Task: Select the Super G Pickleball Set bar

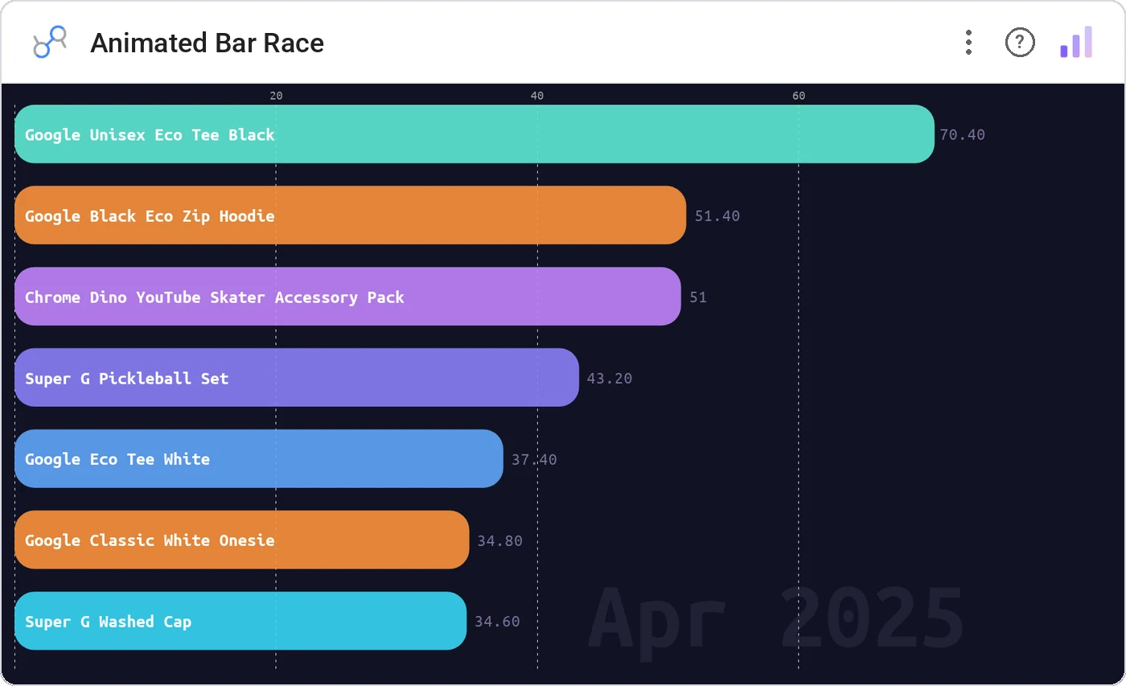Action: click(297, 378)
